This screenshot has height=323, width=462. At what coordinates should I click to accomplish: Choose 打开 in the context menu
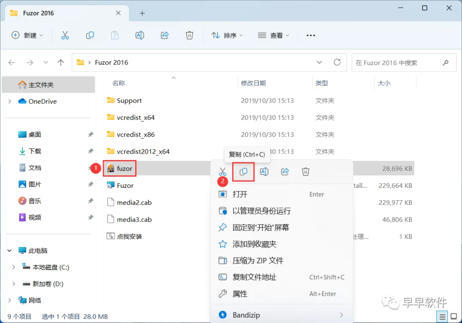click(281, 195)
